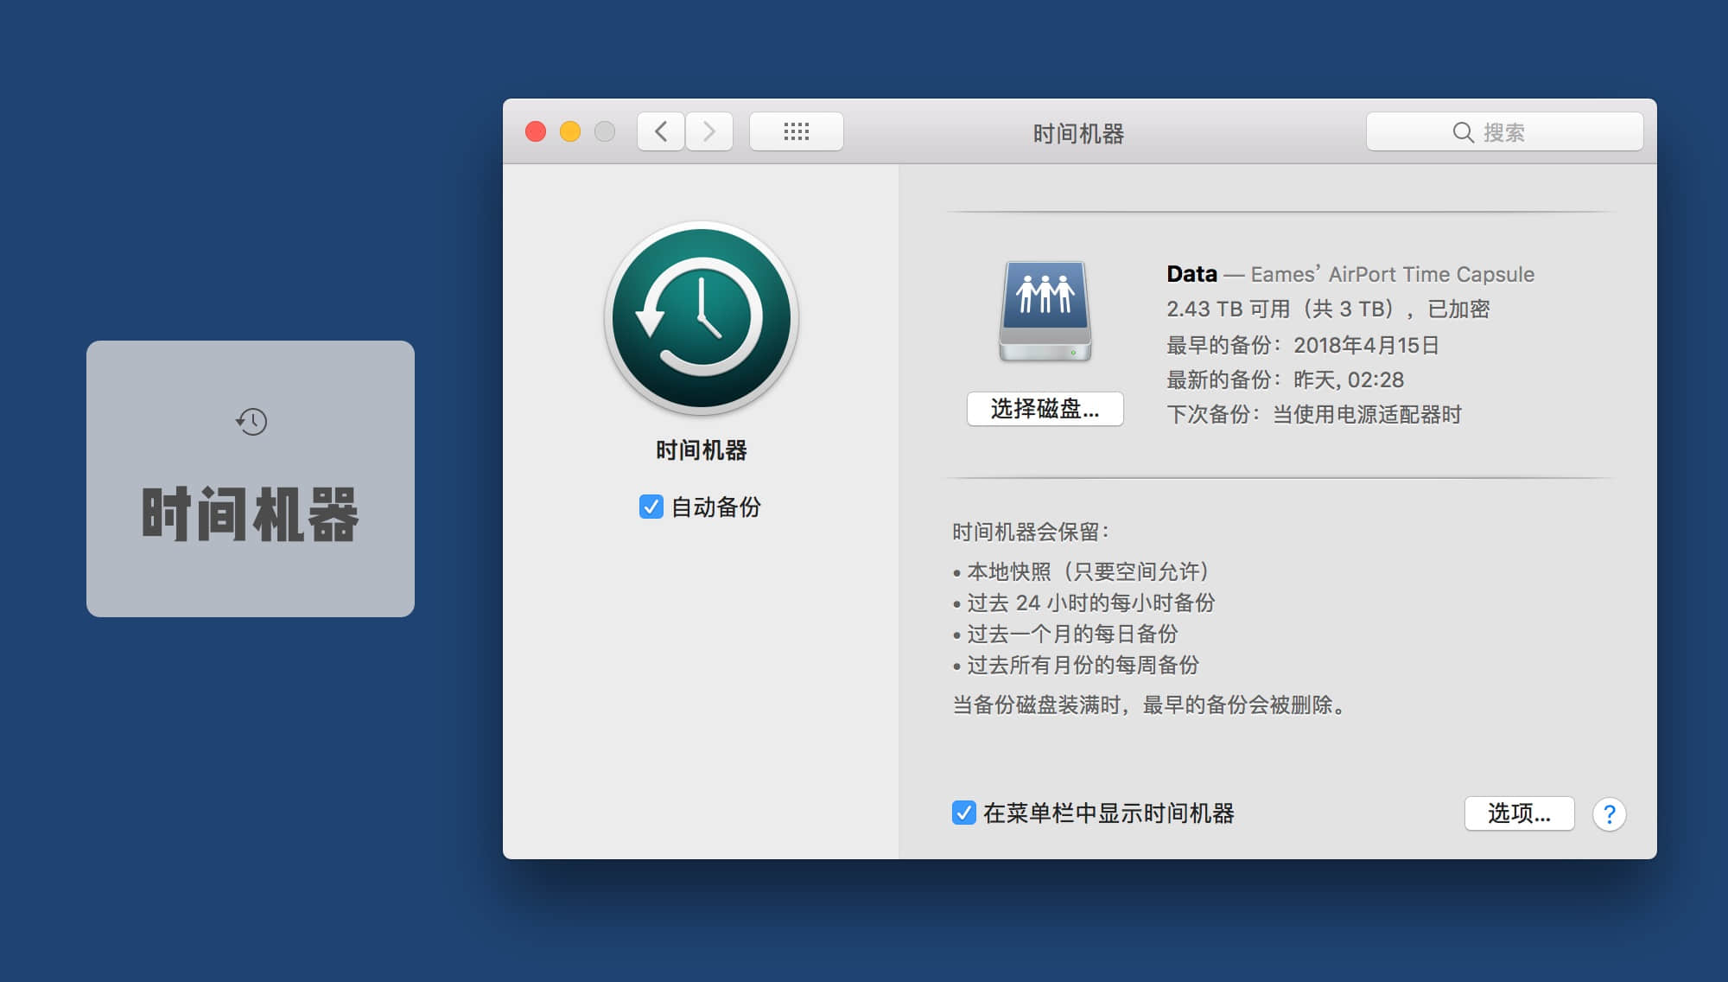Show all preferences with the grid button
This screenshot has height=982, width=1728.
[x=796, y=131]
